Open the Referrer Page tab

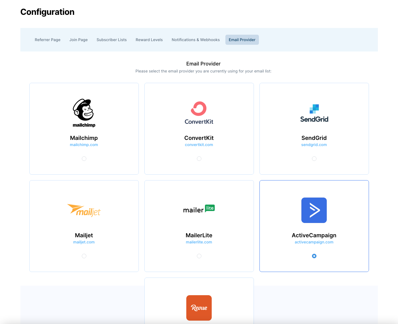coord(47,40)
